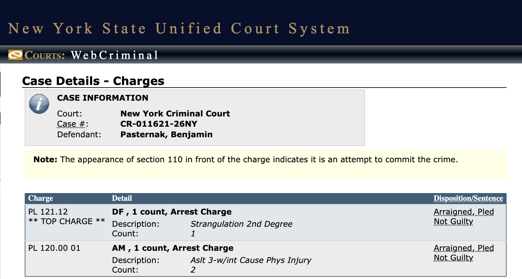Screen dimensions: 522x279
Task: Click the Charge column header
Action: click(x=41, y=199)
